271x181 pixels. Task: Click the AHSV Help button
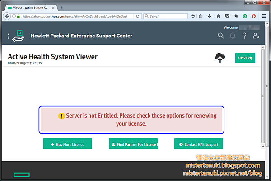coord(245,58)
